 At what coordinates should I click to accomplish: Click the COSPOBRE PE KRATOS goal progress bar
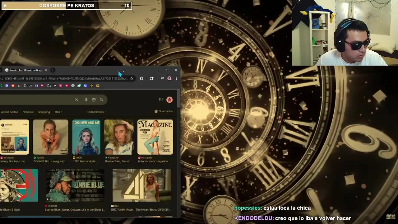pos(67,6)
